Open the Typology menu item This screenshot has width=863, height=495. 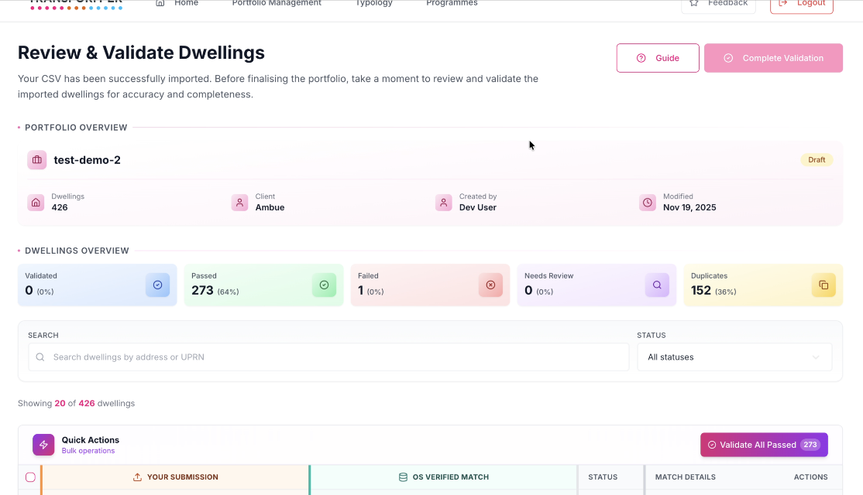(x=373, y=4)
